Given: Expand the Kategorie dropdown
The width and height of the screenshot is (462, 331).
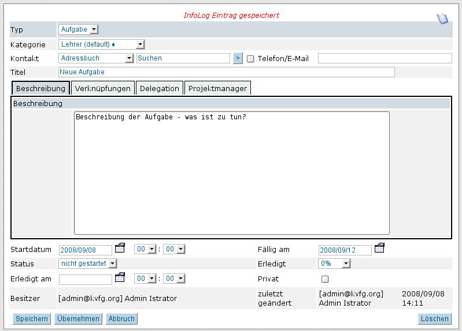Looking at the screenshot, I should (x=101, y=44).
